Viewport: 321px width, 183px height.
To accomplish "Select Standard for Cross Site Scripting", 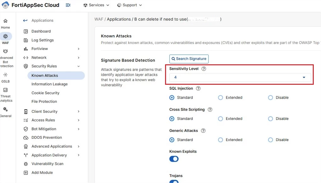I will pyautogui.click(x=172, y=119).
